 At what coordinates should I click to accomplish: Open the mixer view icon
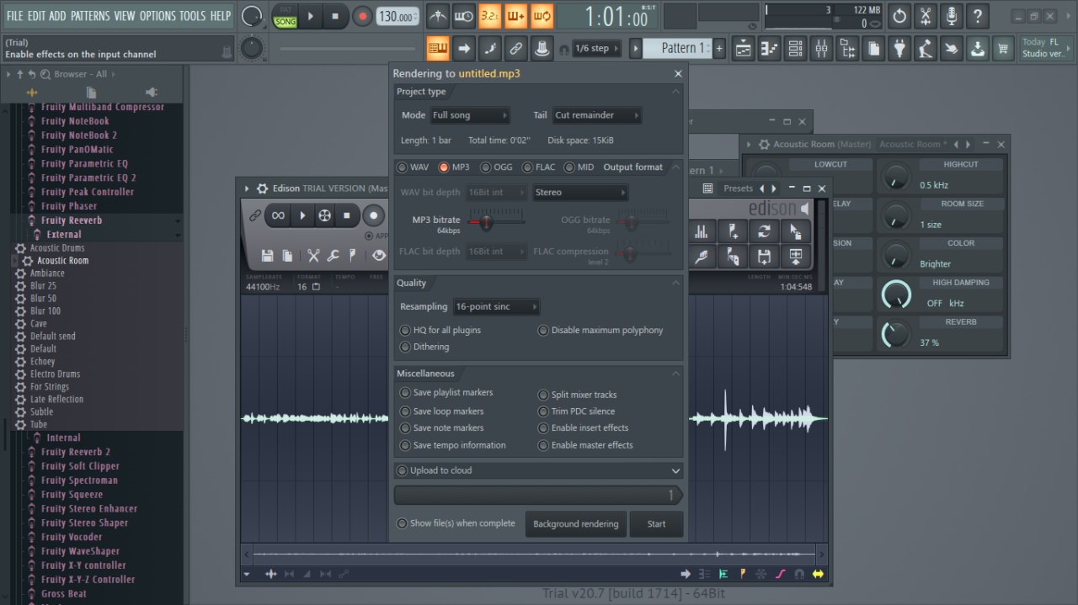point(822,49)
